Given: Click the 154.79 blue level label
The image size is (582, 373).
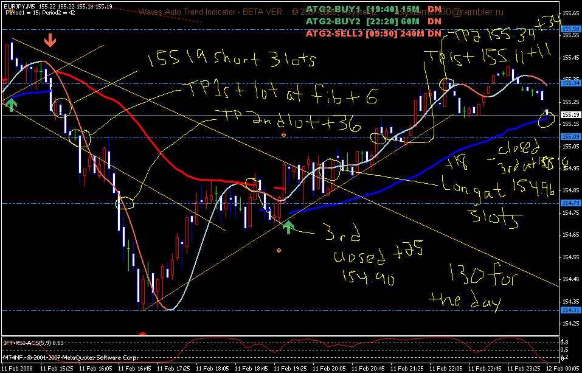Looking at the screenshot, I should point(571,203).
